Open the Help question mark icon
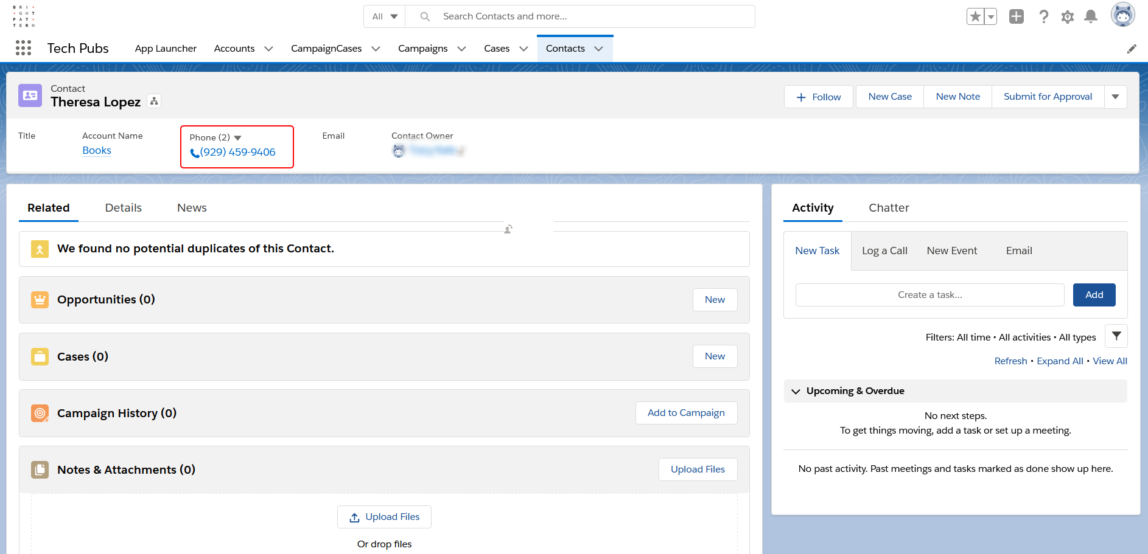This screenshot has width=1148, height=554. pyautogui.click(x=1044, y=16)
